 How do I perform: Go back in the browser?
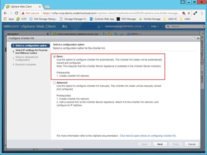point(5,13)
